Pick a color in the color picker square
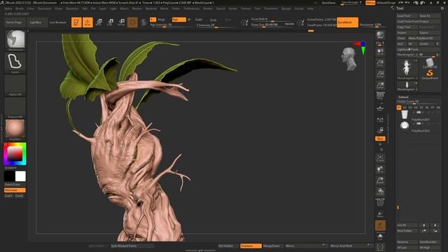The width and height of the screenshot is (448, 252). pyautogui.click(x=15, y=154)
